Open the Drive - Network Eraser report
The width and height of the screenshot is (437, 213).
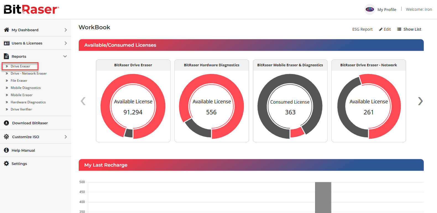29,73
